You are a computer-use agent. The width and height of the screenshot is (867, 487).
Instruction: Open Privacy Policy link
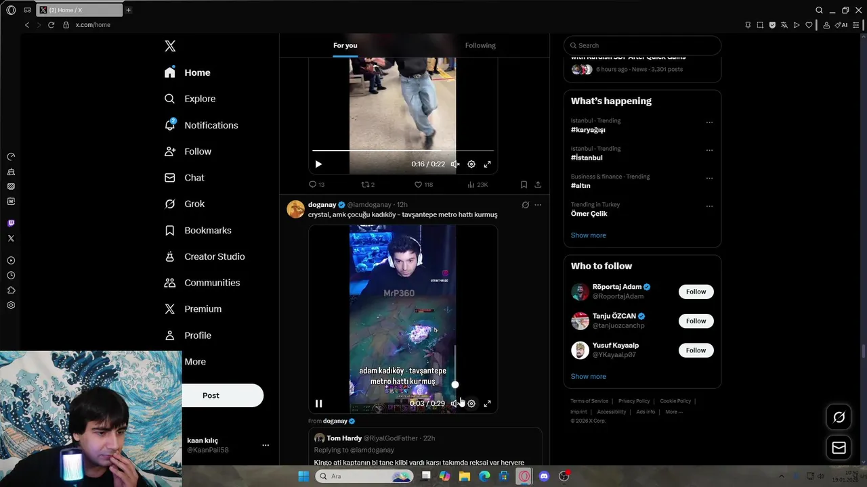tap(633, 401)
